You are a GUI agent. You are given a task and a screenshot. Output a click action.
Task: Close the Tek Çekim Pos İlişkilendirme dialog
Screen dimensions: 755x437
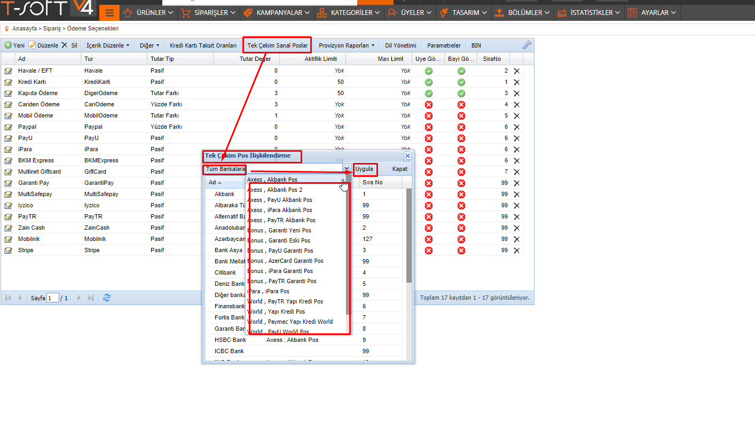pos(407,155)
